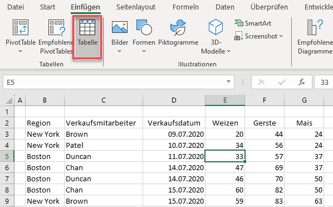
Task: Open 3D-Modelle insert option
Action: [216, 36]
